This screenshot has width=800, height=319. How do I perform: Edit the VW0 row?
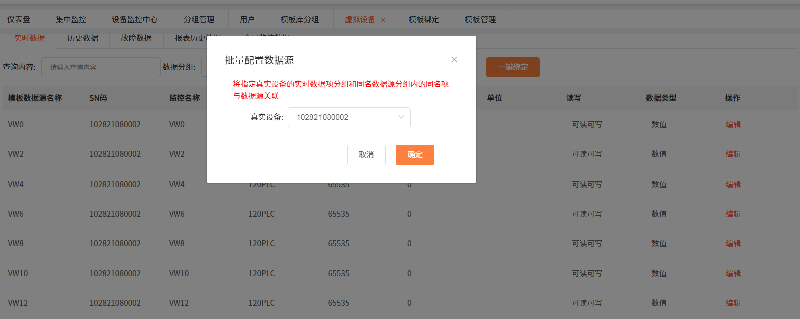coord(733,124)
